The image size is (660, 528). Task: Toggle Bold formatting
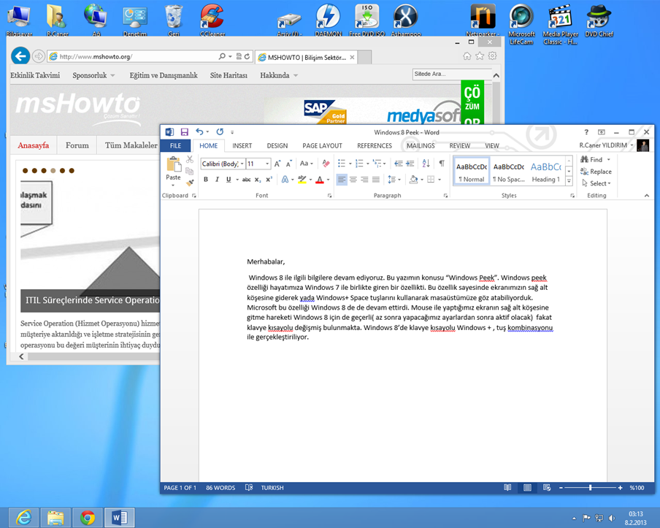206,180
